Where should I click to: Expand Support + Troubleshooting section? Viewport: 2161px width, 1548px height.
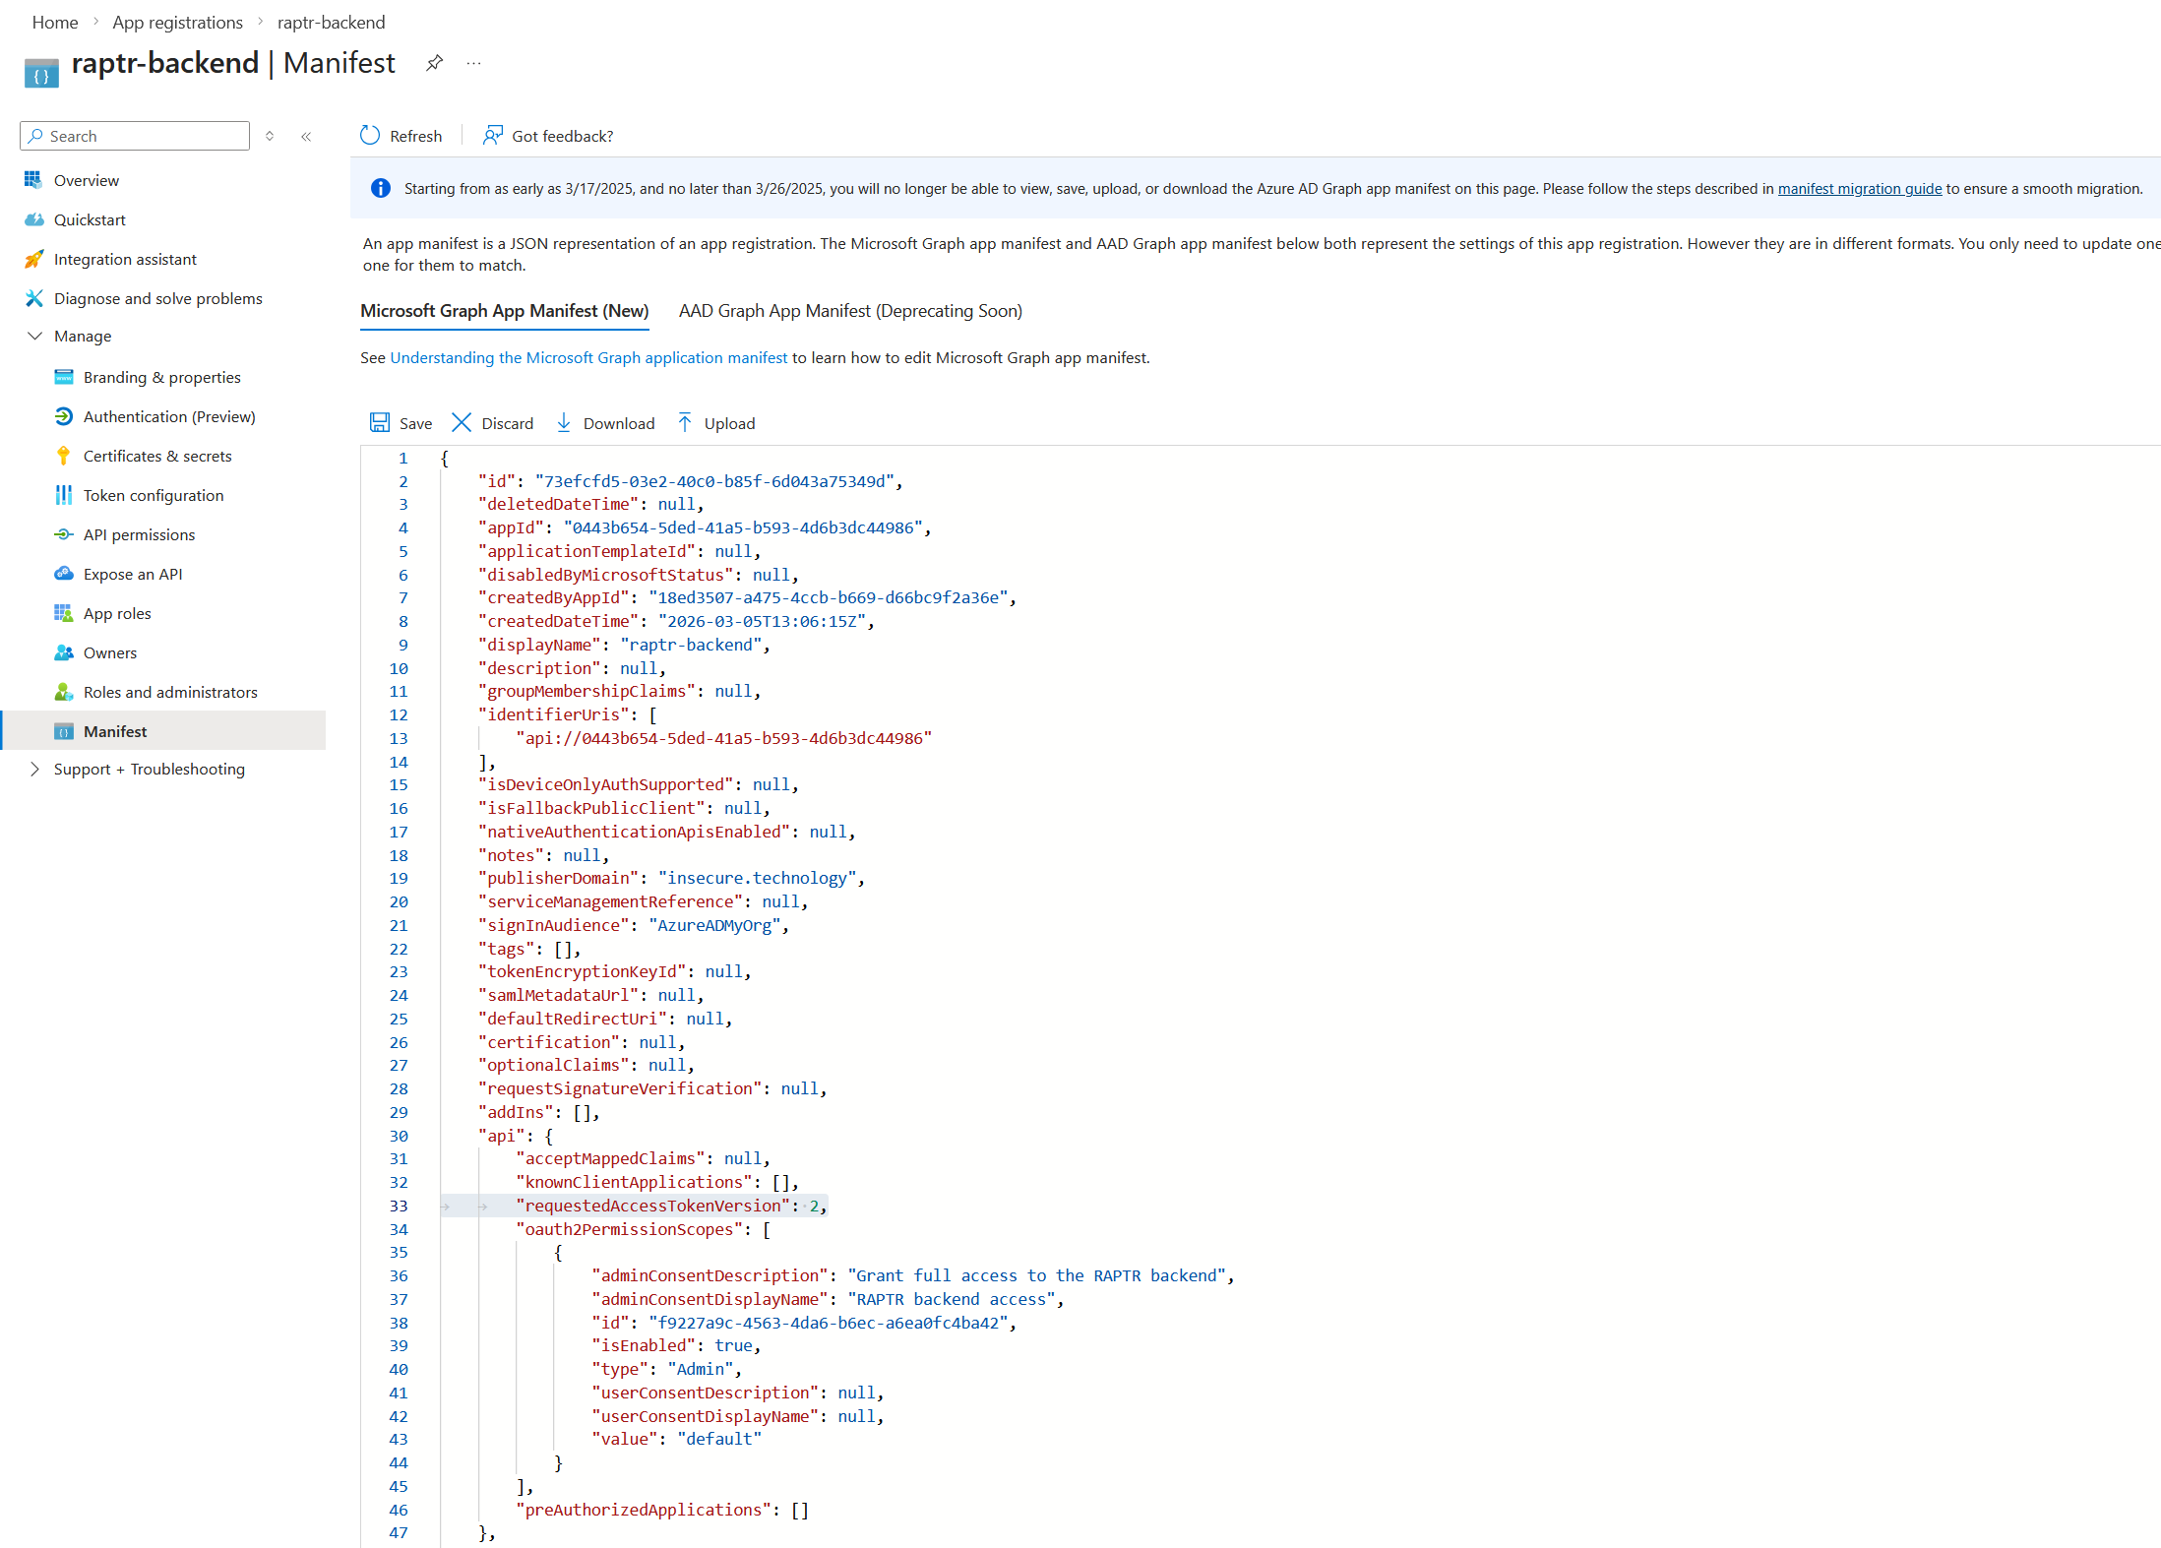click(35, 769)
